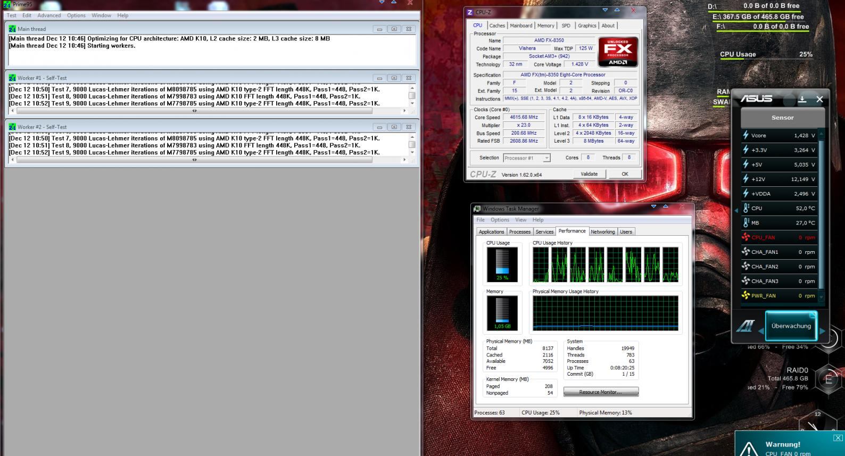
Task: Open the Processor #1 selection dropdown
Action: pos(546,158)
